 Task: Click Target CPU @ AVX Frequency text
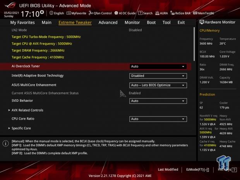click(42, 44)
